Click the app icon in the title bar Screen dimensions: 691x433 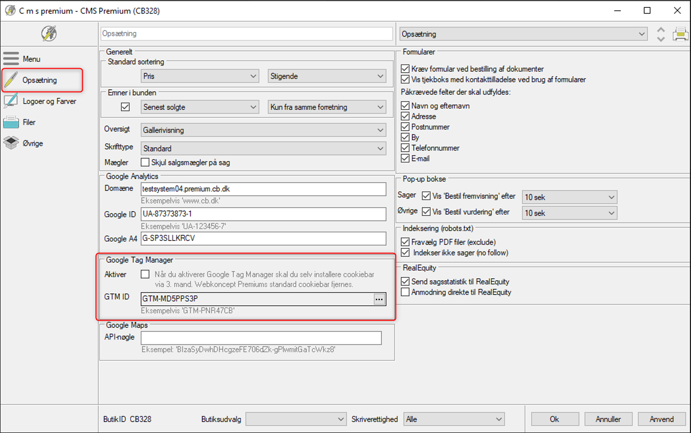(10, 10)
